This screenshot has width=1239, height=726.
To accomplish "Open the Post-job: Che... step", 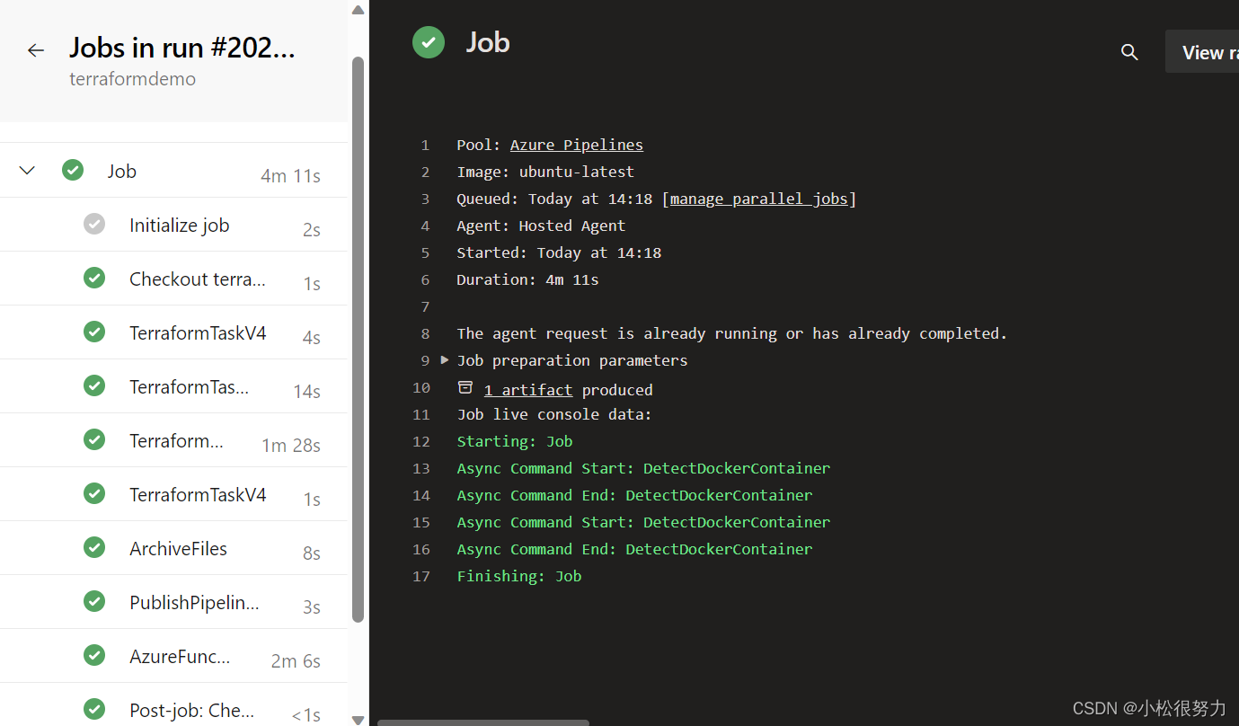I will tap(173, 704).
